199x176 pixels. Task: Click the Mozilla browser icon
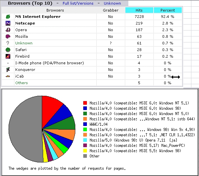[x=8, y=36]
